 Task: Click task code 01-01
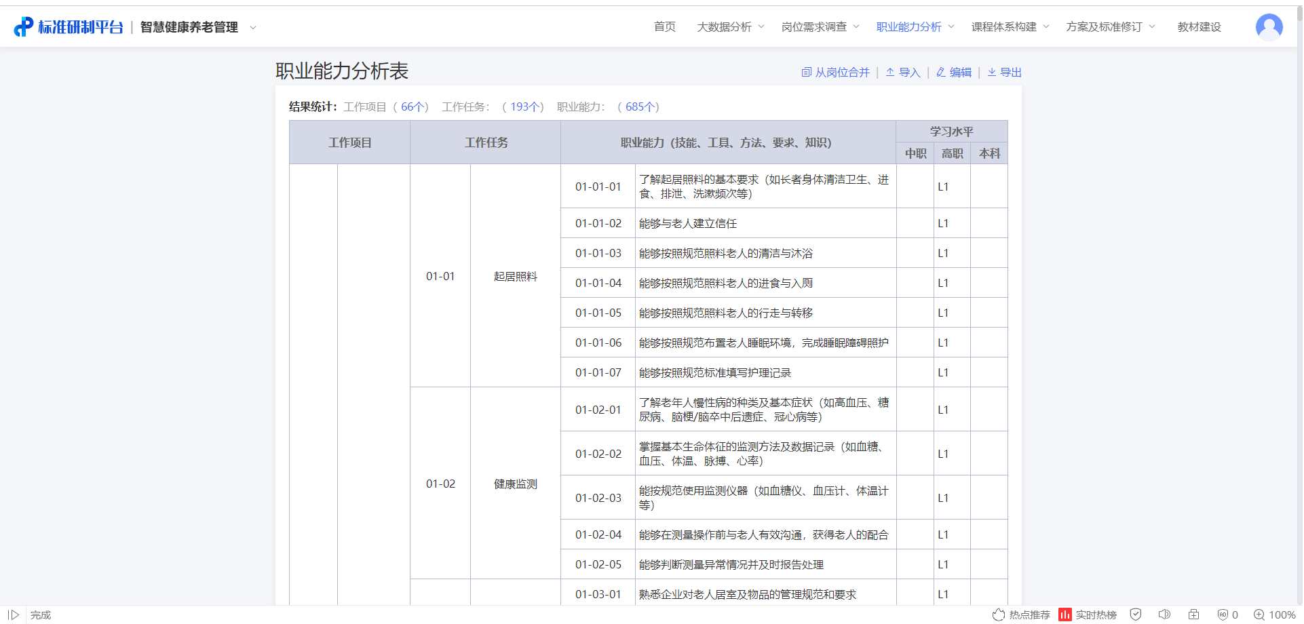pyautogui.click(x=440, y=276)
